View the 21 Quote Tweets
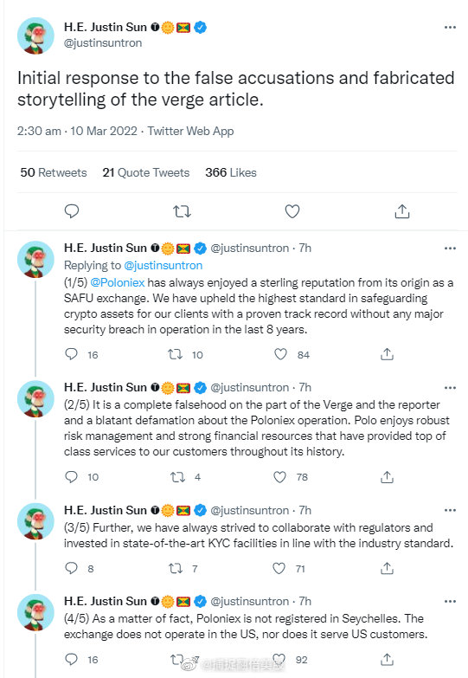 click(146, 172)
